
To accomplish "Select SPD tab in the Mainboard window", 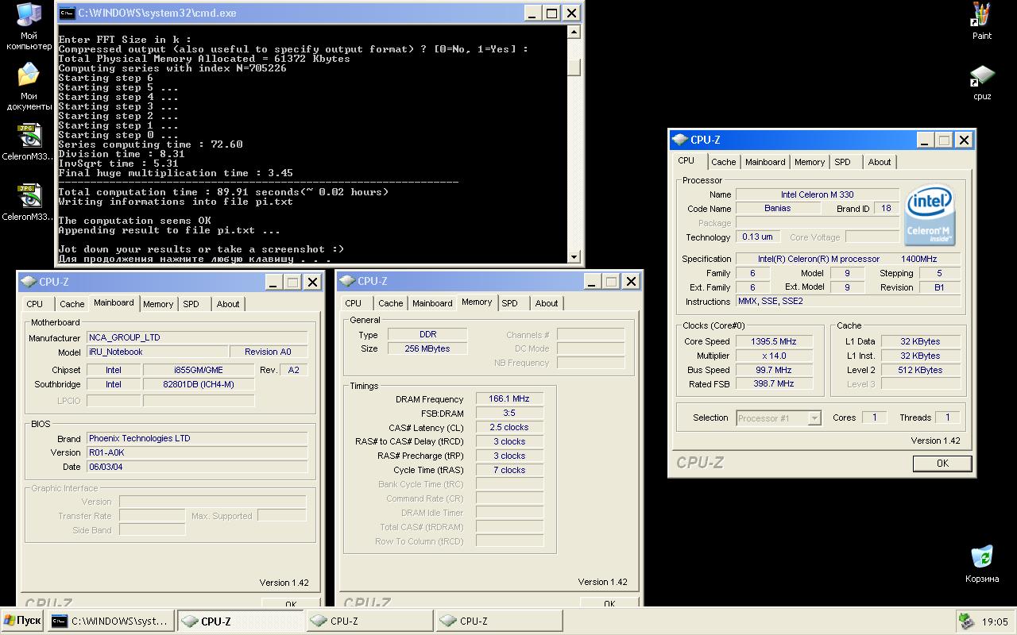I will click(x=191, y=304).
